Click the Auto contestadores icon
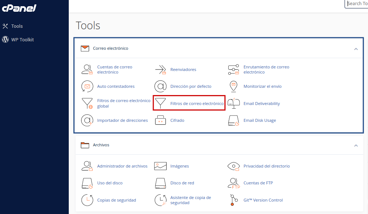368x214 pixels. 87,86
